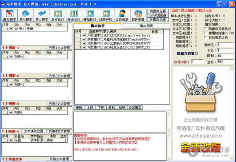236x162 pixels.
Task: Enable 自动登录会员 checkbox
Action: click(x=205, y=37)
